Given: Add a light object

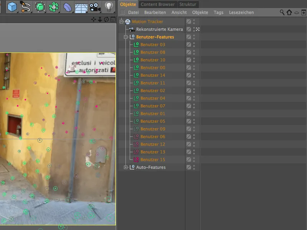Looking at the screenshot, I should tap(109, 7).
